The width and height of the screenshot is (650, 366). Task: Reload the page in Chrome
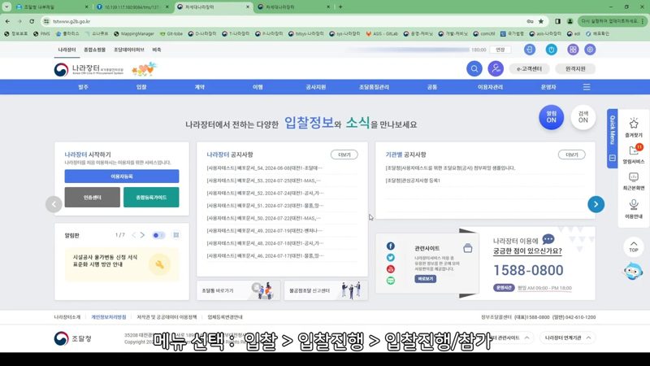(32, 21)
